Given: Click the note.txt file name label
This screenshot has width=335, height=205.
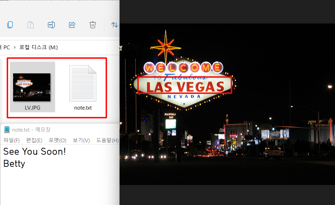Looking at the screenshot, I should (83, 108).
